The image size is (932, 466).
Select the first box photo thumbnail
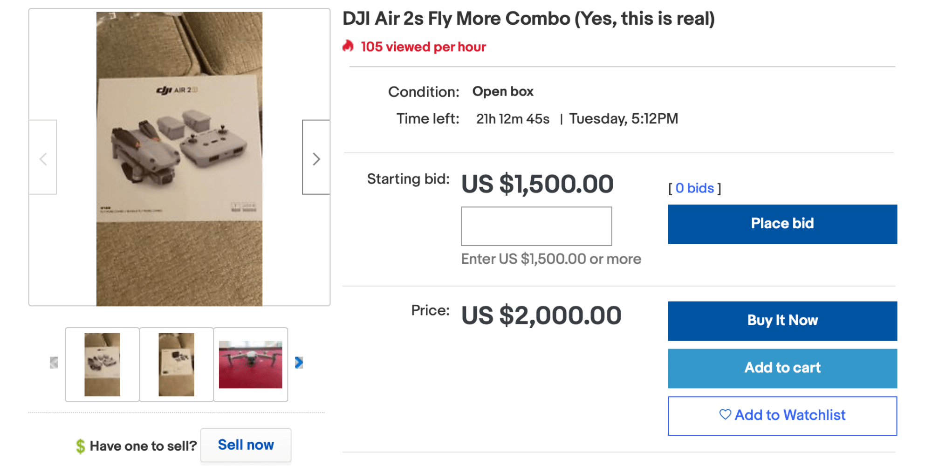pos(102,364)
